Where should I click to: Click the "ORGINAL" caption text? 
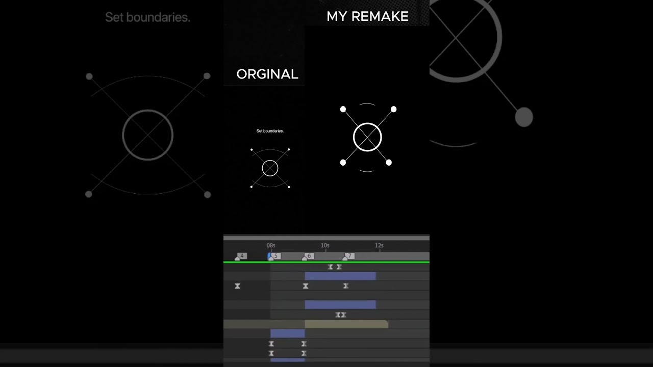[267, 74]
